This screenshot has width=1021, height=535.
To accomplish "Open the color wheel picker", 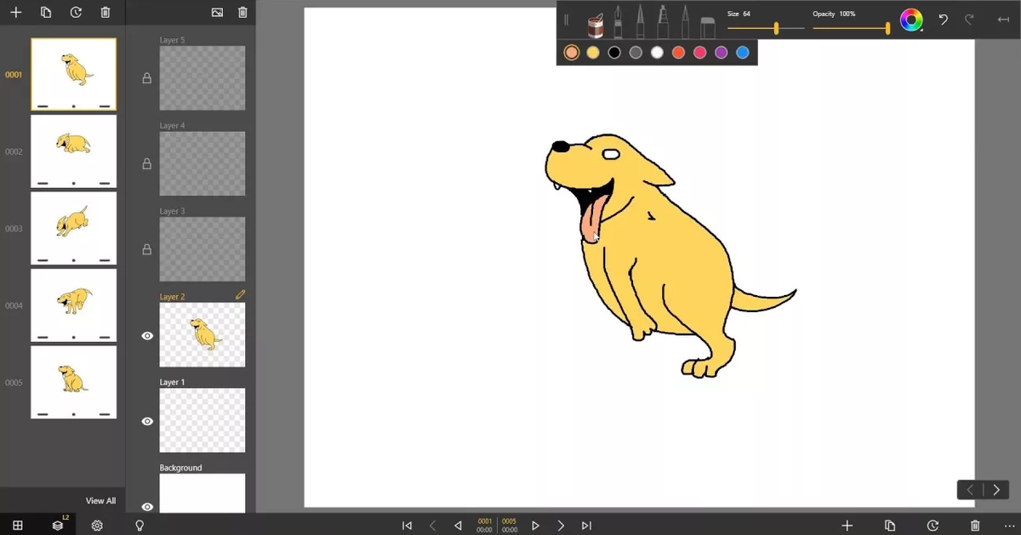I will click(911, 20).
